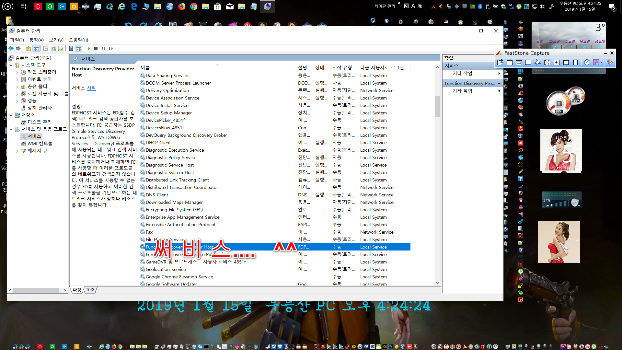Open help via the question mark icon
The height and width of the screenshot is (350, 622).
[71, 48]
